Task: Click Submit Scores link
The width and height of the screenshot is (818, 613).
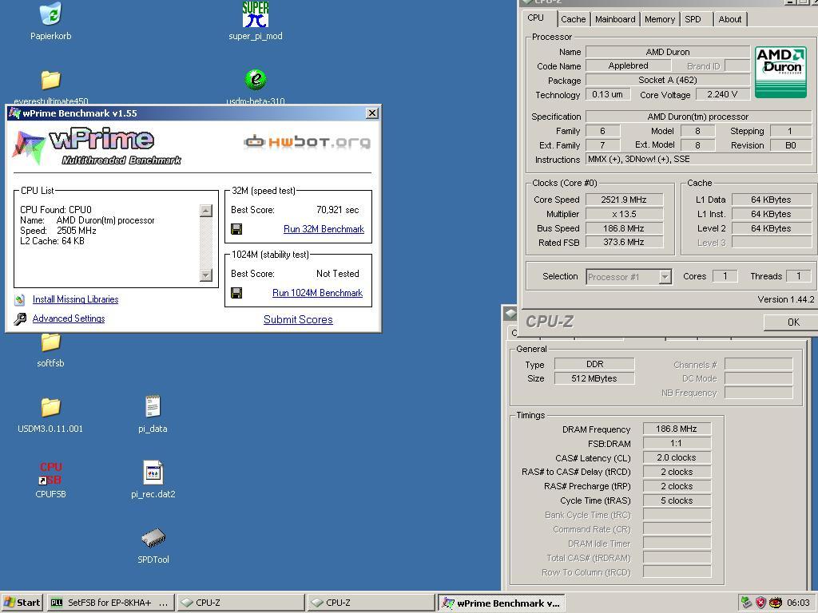Action: pos(298,319)
